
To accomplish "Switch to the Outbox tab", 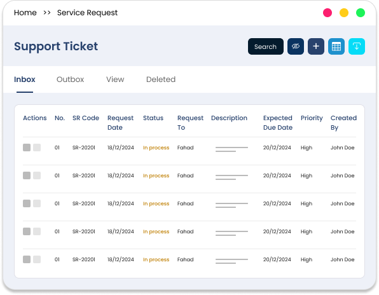I will coord(70,79).
